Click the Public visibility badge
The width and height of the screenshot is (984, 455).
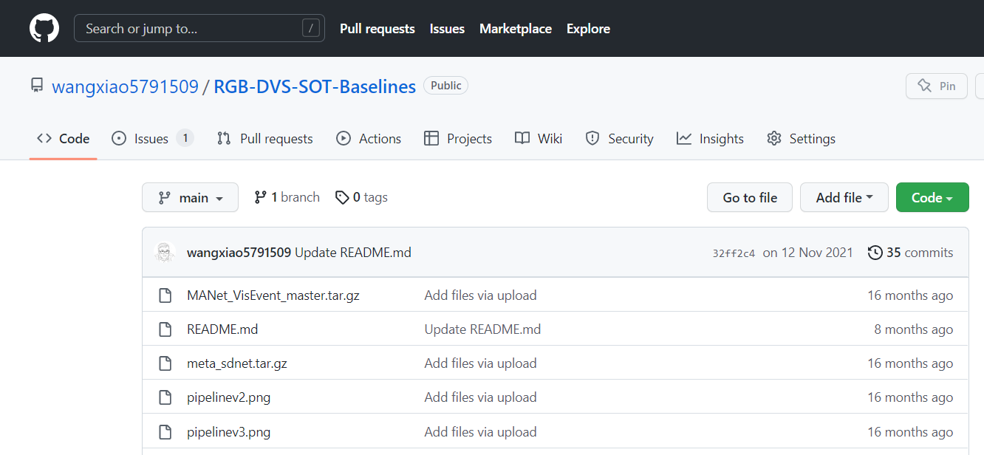pos(445,86)
